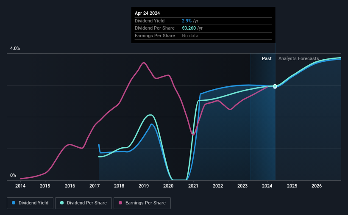Select the 2026 x-axis year label
Viewport: 348px width, 215px height.
pyautogui.click(x=317, y=186)
